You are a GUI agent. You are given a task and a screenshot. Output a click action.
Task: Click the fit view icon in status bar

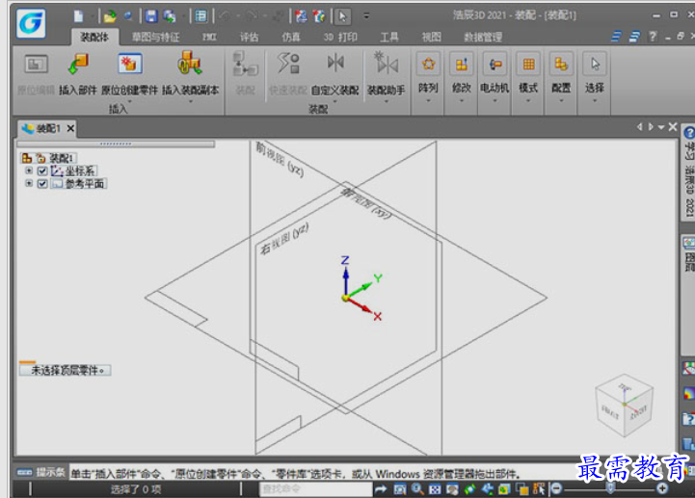click(x=436, y=489)
